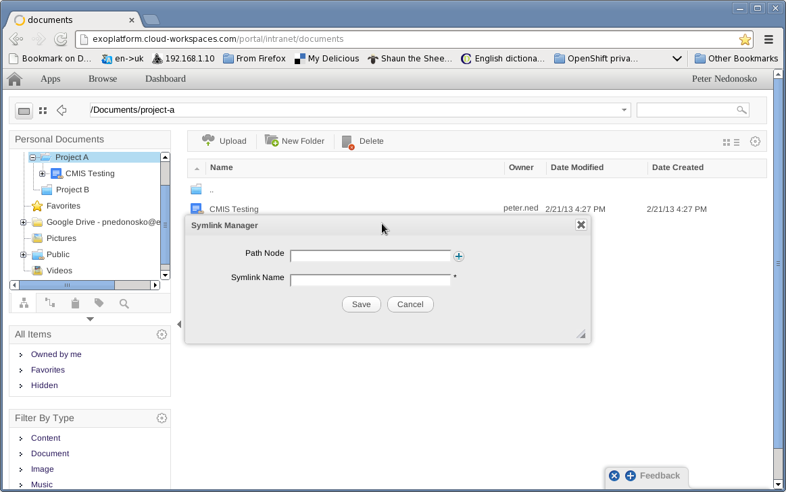This screenshot has height=492, width=786.
Task: Select Project B in the tree
Action: 72,190
